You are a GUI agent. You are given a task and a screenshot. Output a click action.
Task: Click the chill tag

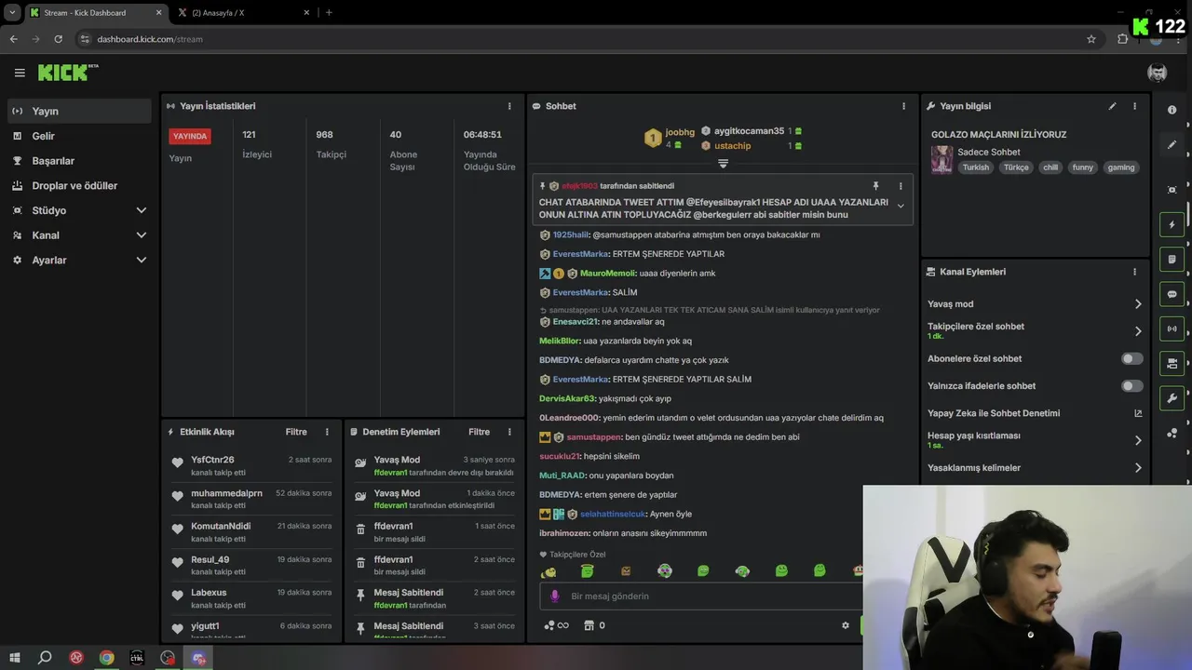pos(1050,167)
